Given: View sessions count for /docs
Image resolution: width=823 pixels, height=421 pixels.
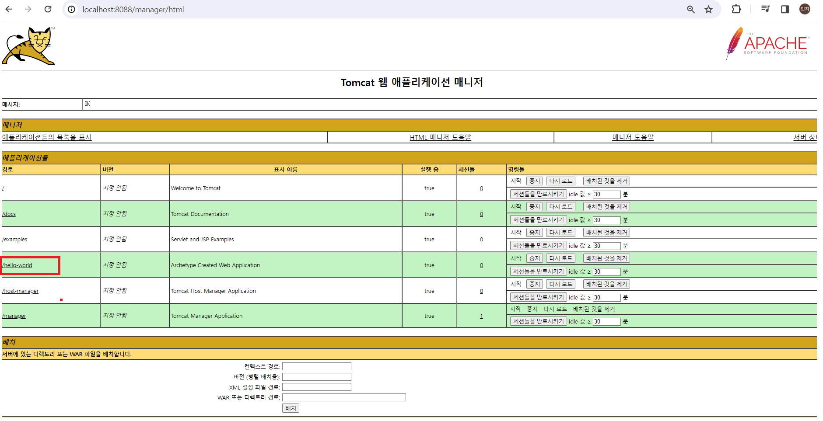Looking at the screenshot, I should coord(481,214).
